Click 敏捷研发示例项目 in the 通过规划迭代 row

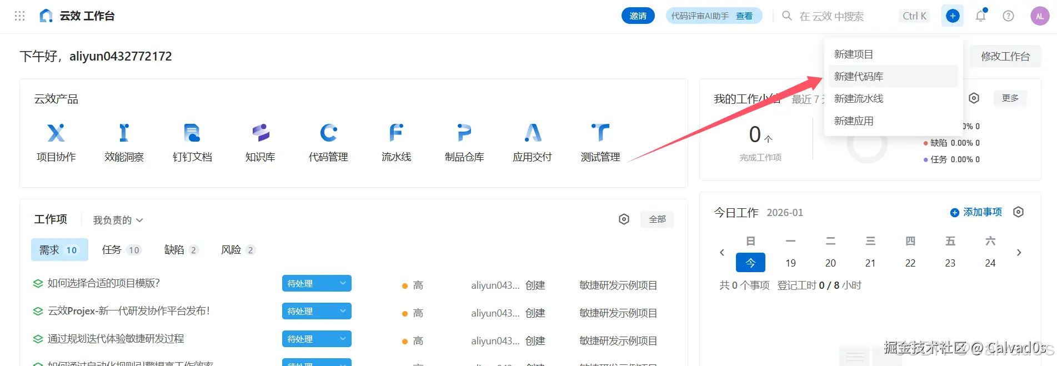click(x=618, y=341)
